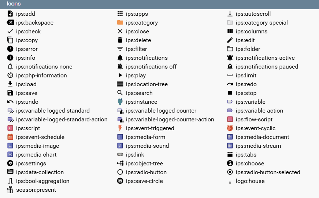Click the ips:add file-plus icon

pos(10,14)
